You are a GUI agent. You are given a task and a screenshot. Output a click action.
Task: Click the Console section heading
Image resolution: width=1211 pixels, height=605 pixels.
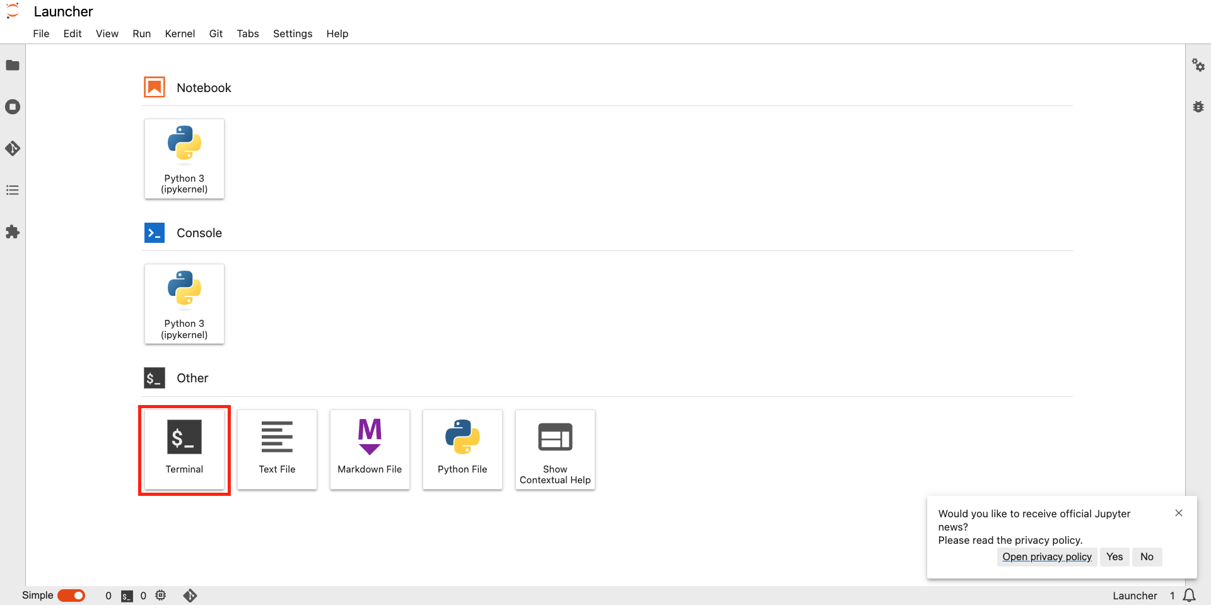pyautogui.click(x=199, y=233)
